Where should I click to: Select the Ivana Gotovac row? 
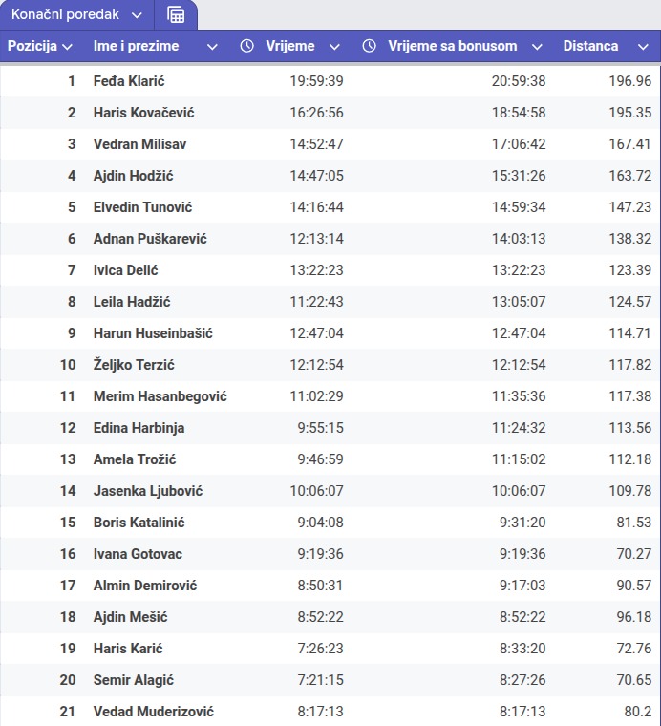(330, 554)
